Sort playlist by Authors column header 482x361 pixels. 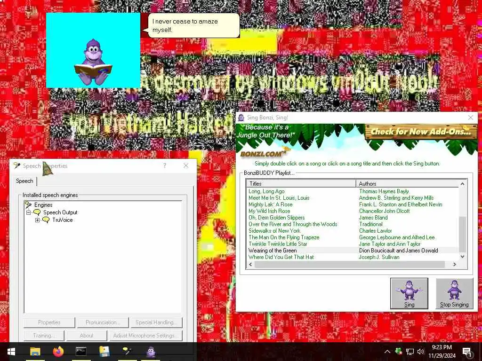pyautogui.click(x=407, y=184)
